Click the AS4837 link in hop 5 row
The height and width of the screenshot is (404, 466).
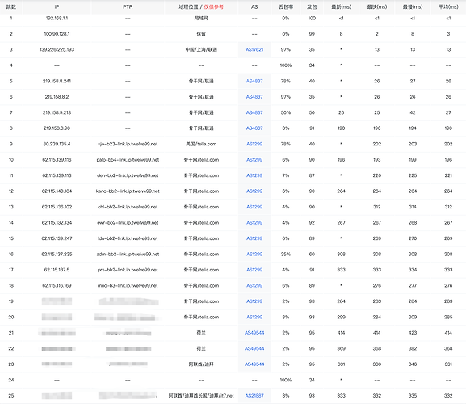(x=254, y=81)
